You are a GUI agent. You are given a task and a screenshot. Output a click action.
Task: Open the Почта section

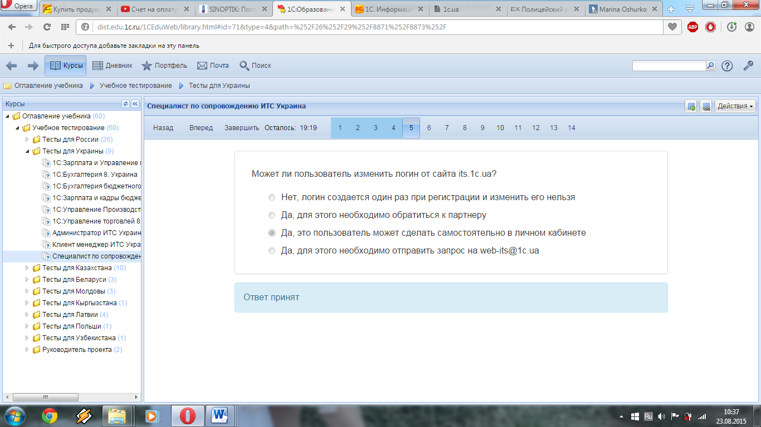click(213, 66)
